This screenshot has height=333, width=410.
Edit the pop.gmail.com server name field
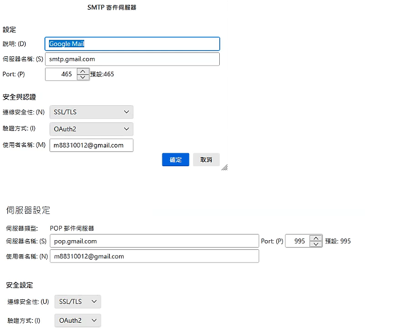(x=154, y=241)
